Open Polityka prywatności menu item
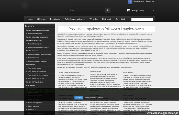This screenshot has height=115, width=179. point(75,19)
